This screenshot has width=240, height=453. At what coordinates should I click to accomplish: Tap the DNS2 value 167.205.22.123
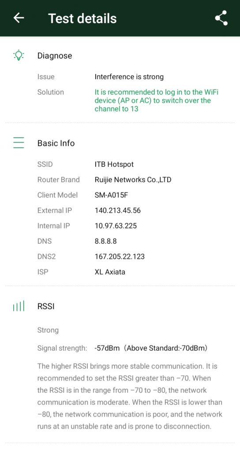click(120, 256)
